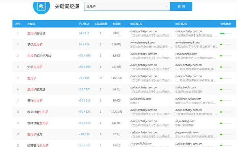
Task: Click the 64 / 511 index value
Action: (x=84, y=33)
